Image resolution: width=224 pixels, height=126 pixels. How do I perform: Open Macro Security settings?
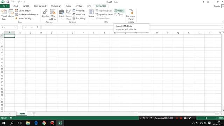pyautogui.click(x=23, y=18)
